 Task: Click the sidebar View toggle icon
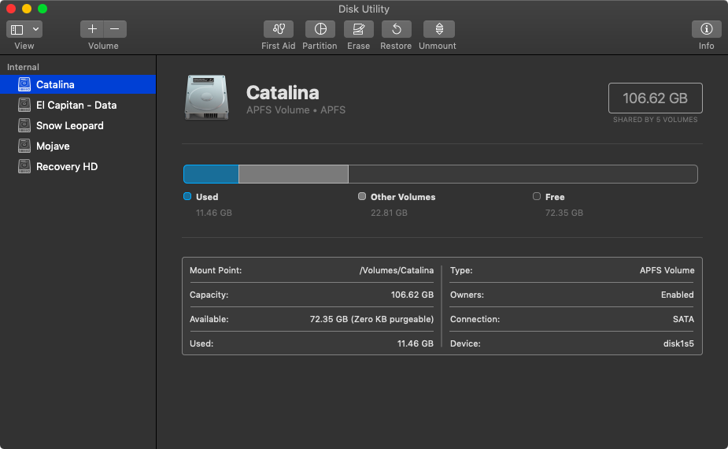click(x=17, y=29)
